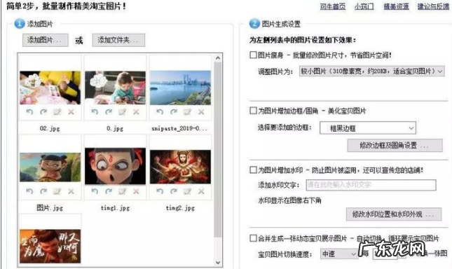
Task: Rotate timg2.jpg clockwise
Action: tap(174, 191)
